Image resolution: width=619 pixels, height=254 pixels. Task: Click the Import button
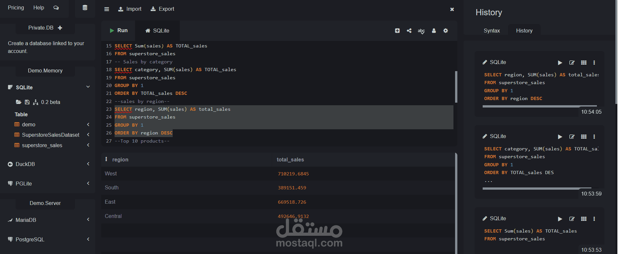[x=130, y=9]
